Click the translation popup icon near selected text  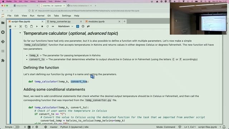pos(92,77)
